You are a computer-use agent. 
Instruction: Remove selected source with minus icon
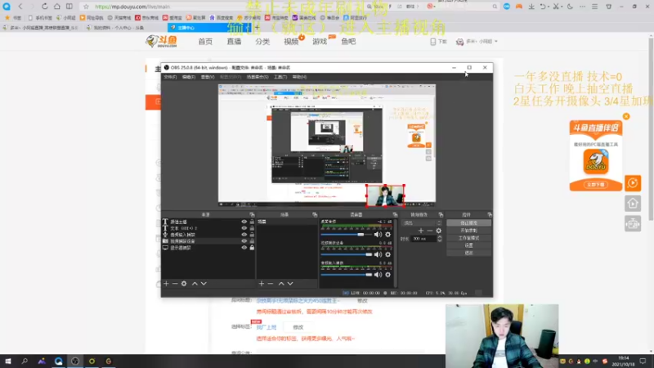tap(175, 284)
